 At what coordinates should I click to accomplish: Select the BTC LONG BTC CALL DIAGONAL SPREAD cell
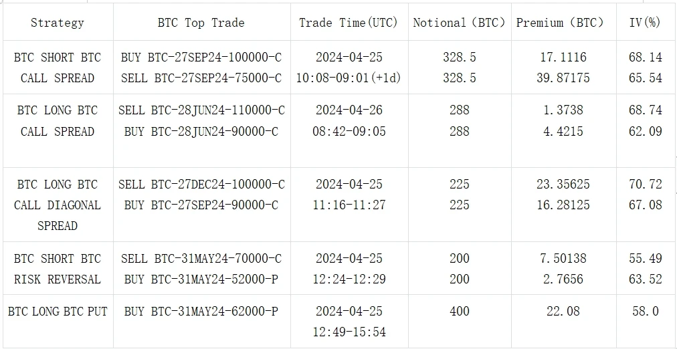[x=58, y=205]
